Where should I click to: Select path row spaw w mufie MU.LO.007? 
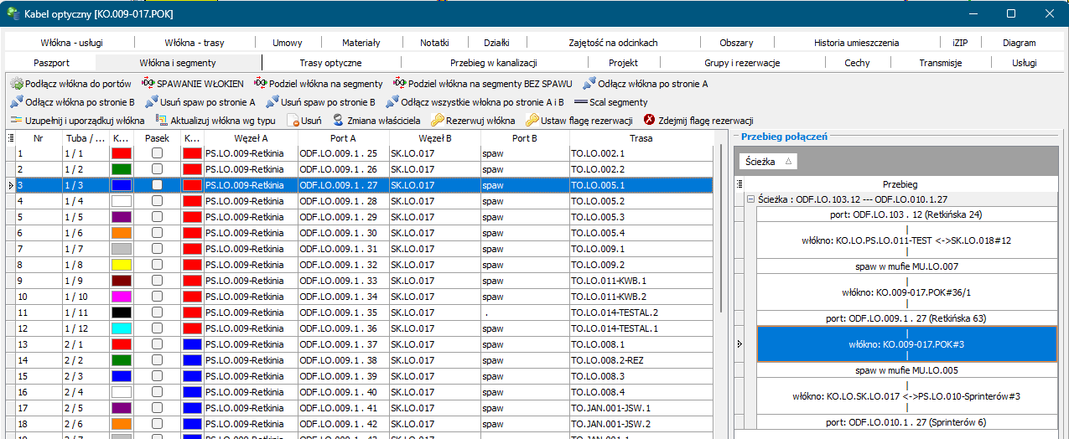coord(906,266)
